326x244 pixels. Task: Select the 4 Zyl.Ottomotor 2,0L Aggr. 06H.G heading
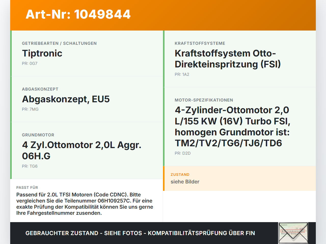(81, 150)
